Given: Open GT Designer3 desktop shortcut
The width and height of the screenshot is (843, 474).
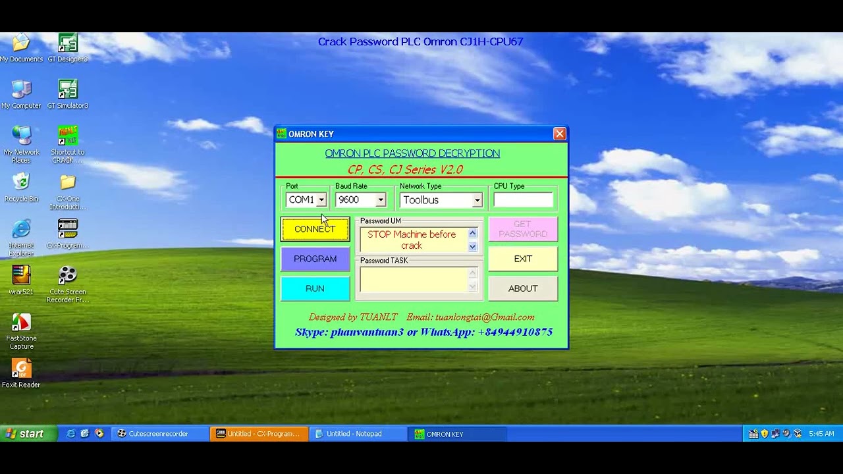Looking at the screenshot, I should [67, 48].
